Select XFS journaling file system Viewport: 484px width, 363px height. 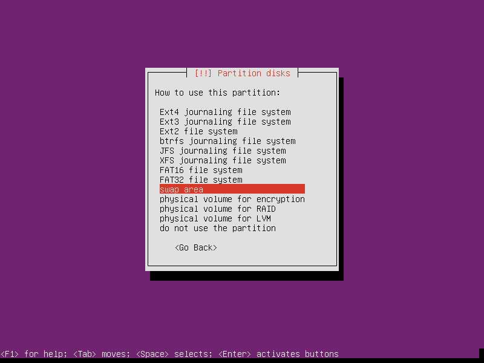(x=223, y=160)
